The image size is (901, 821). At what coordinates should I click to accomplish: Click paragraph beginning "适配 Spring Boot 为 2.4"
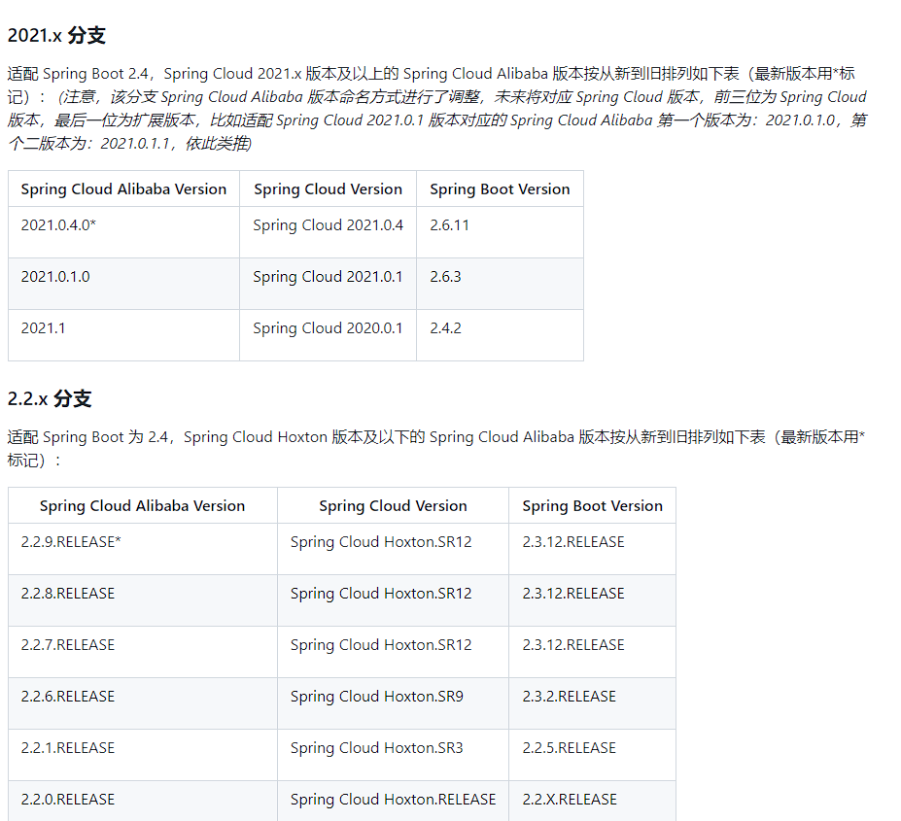[436, 449]
